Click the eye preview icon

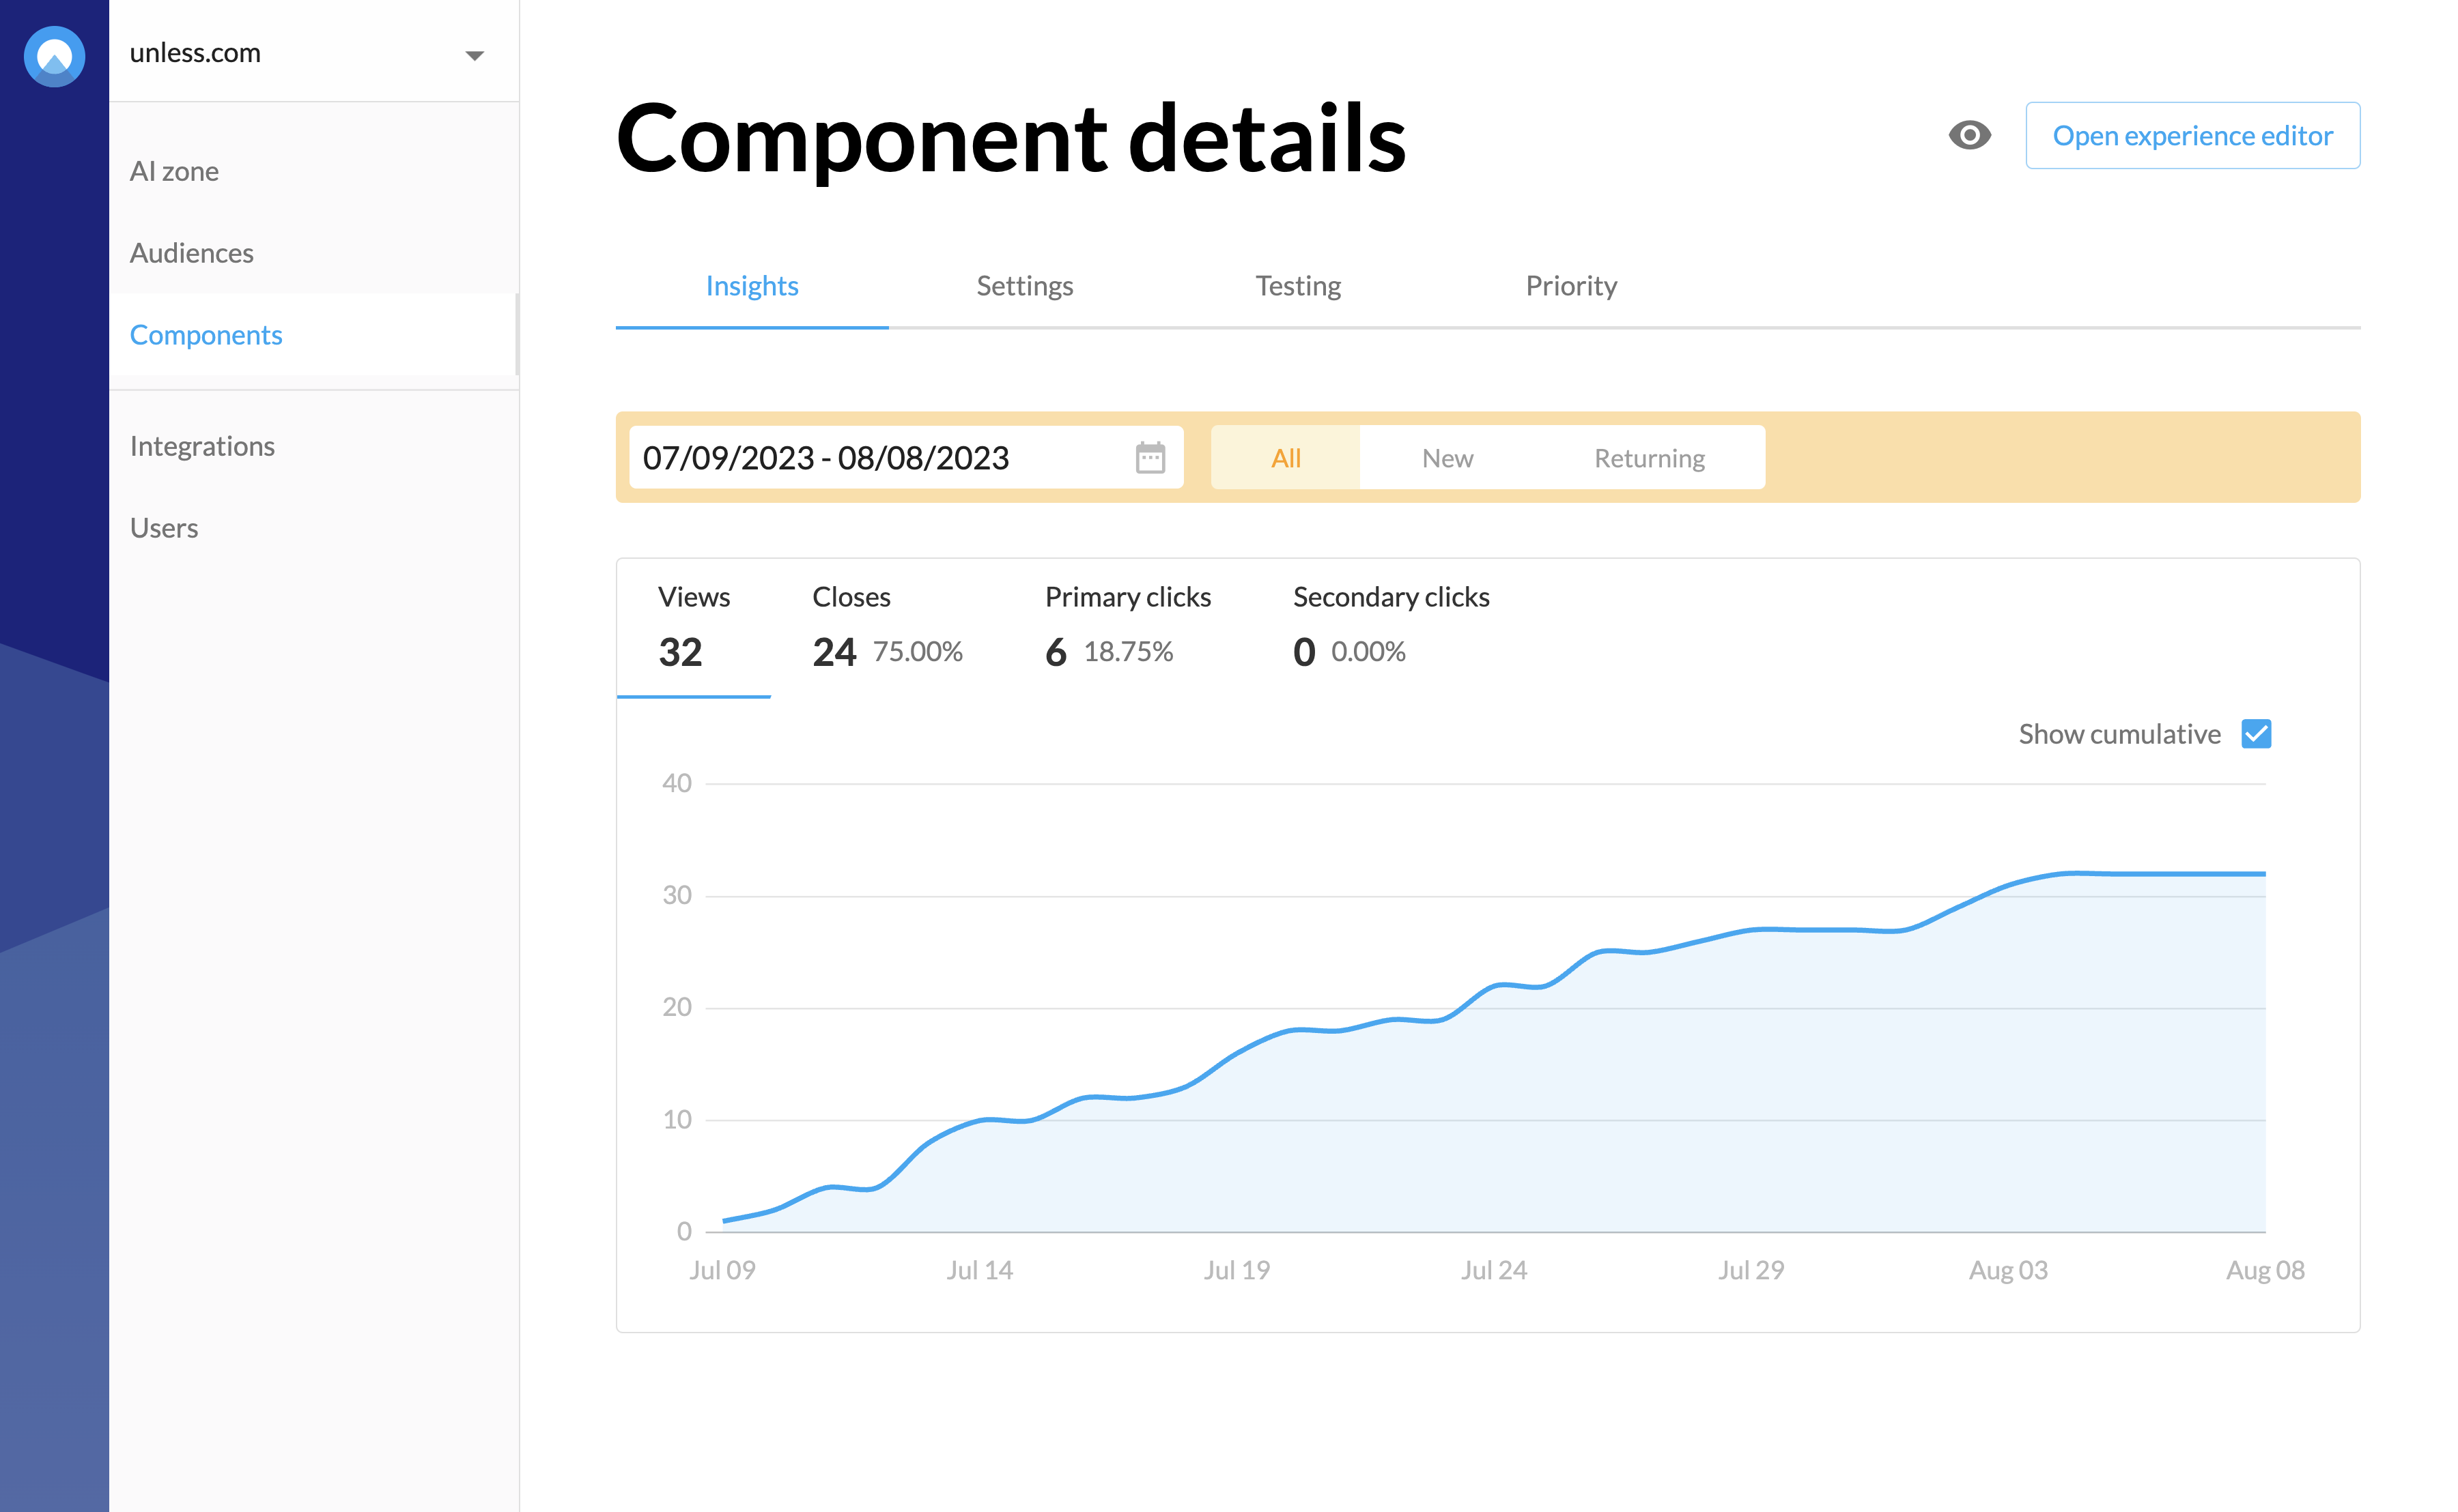[x=1969, y=135]
